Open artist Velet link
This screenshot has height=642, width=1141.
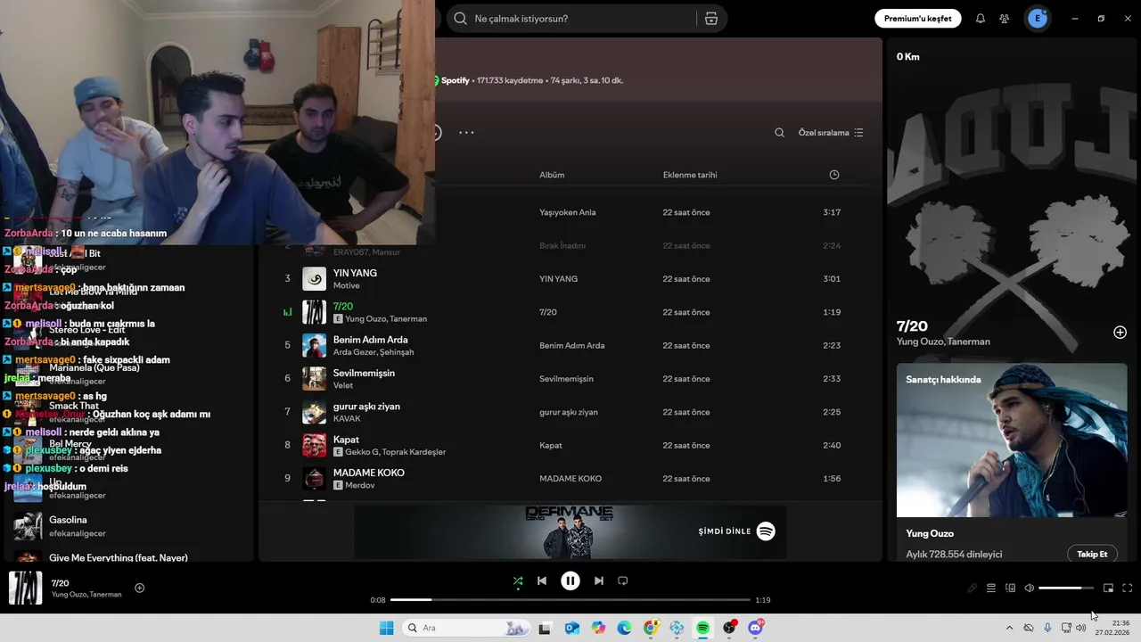(x=343, y=385)
